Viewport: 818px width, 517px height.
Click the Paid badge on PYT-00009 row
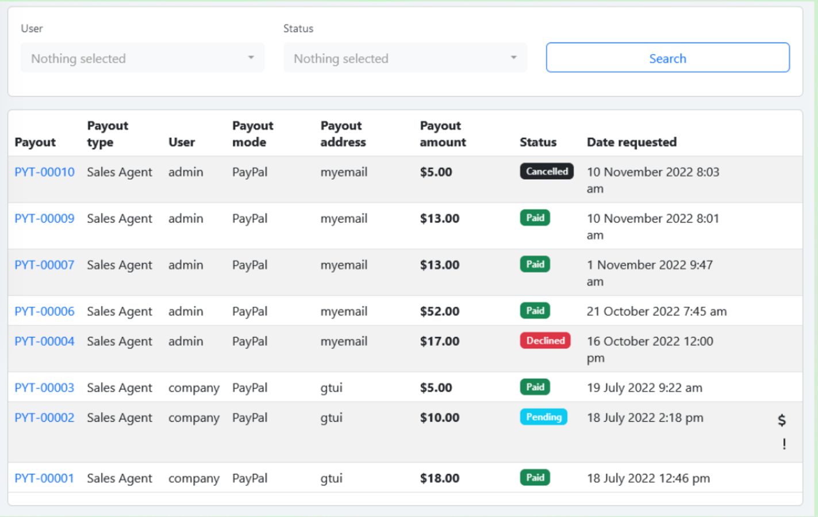point(535,218)
